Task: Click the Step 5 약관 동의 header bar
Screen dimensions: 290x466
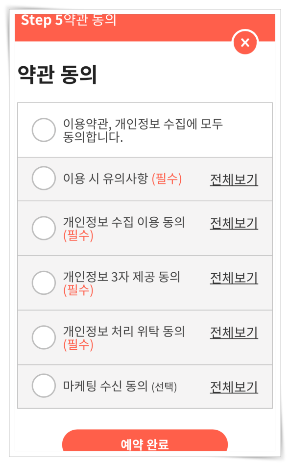Action: pyautogui.click(x=145, y=27)
